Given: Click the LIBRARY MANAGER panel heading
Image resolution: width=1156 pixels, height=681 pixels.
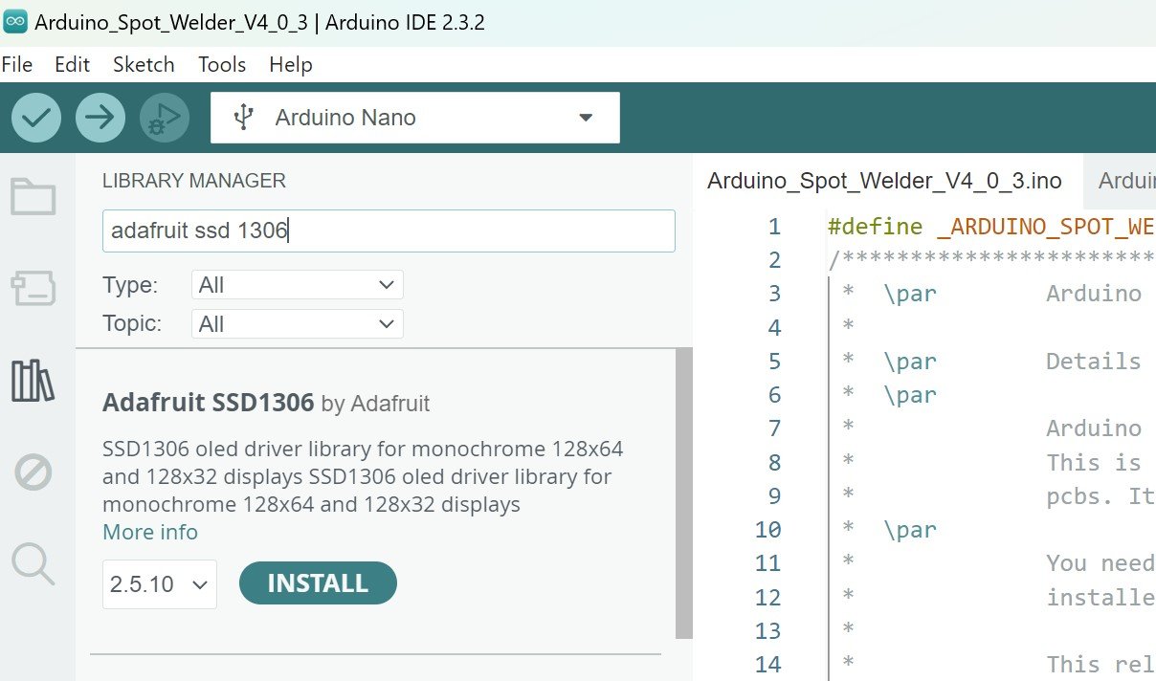Looking at the screenshot, I should [194, 181].
